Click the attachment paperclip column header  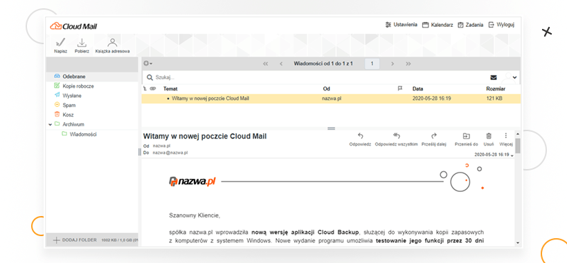(x=152, y=88)
